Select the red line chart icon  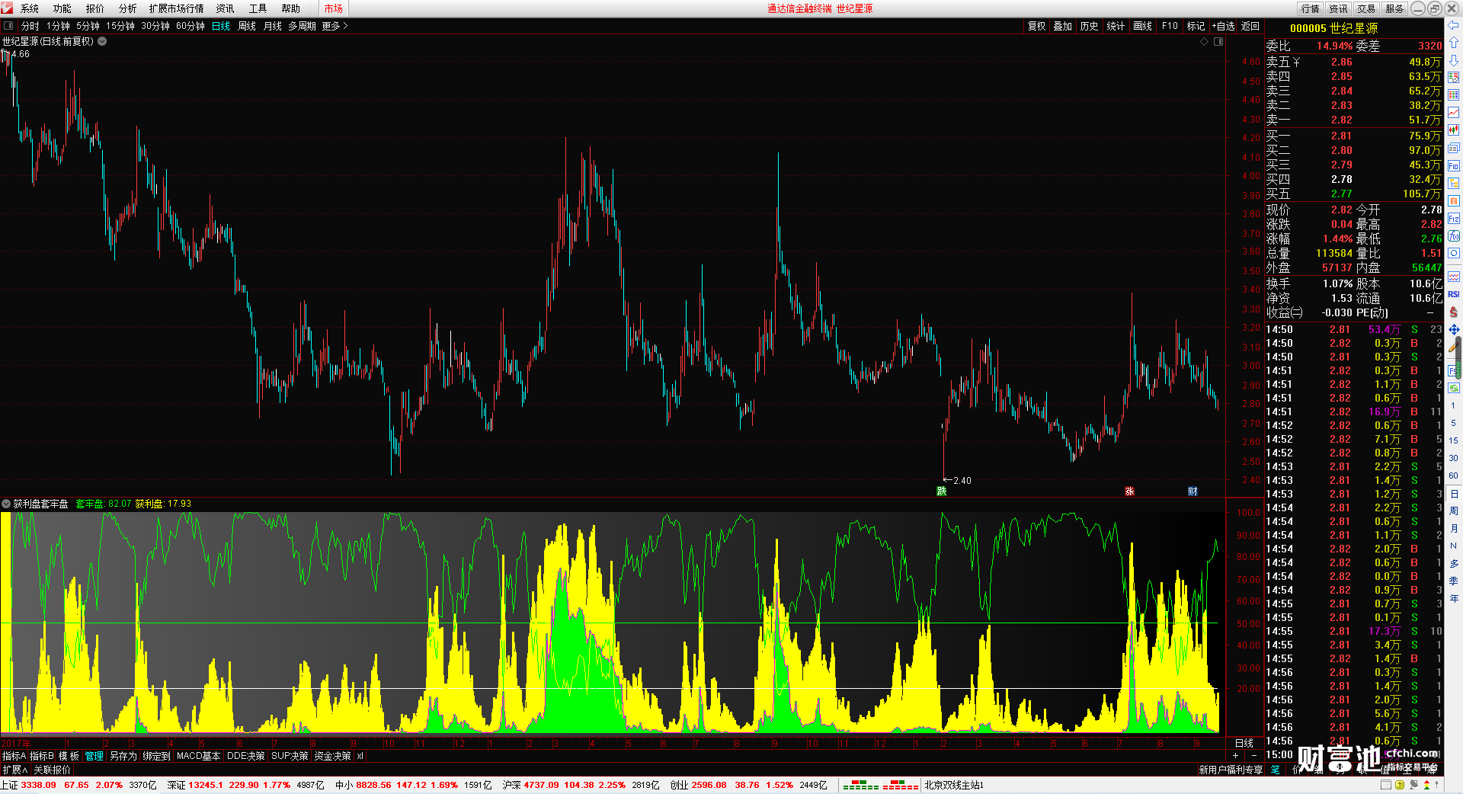click(1454, 113)
